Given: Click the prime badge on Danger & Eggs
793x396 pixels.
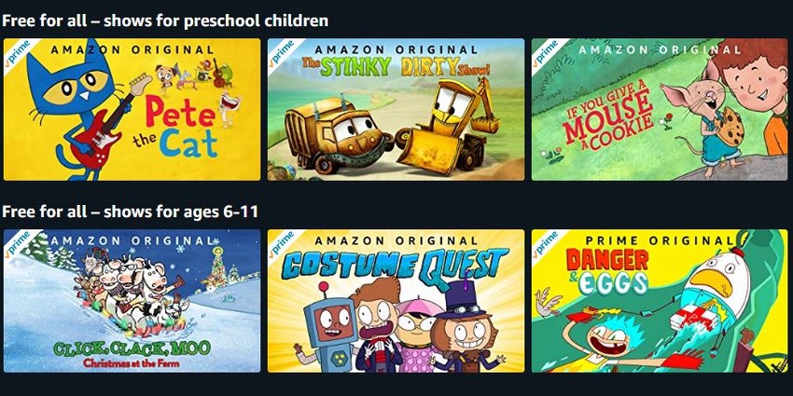Looking at the screenshot, I should click(x=545, y=243).
